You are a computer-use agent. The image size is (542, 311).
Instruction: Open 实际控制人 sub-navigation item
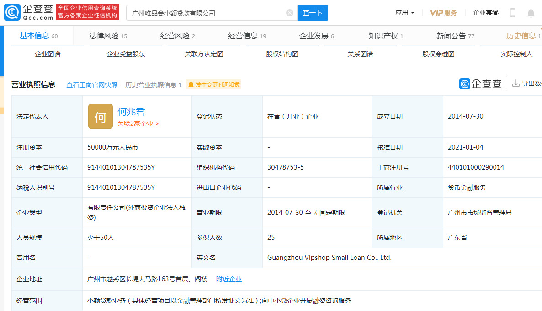click(516, 54)
